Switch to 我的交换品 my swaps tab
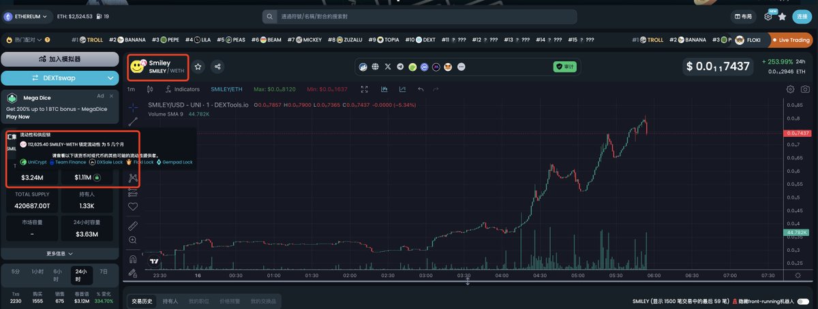Image resolution: width=818 pixels, height=309 pixels. point(263,301)
